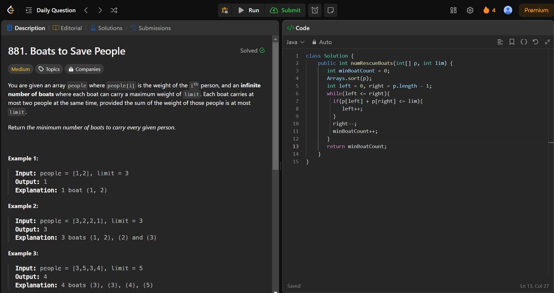This screenshot has height=293, width=554.
Task: Click the bookmark icon in editor toolbar
Action: (512, 42)
